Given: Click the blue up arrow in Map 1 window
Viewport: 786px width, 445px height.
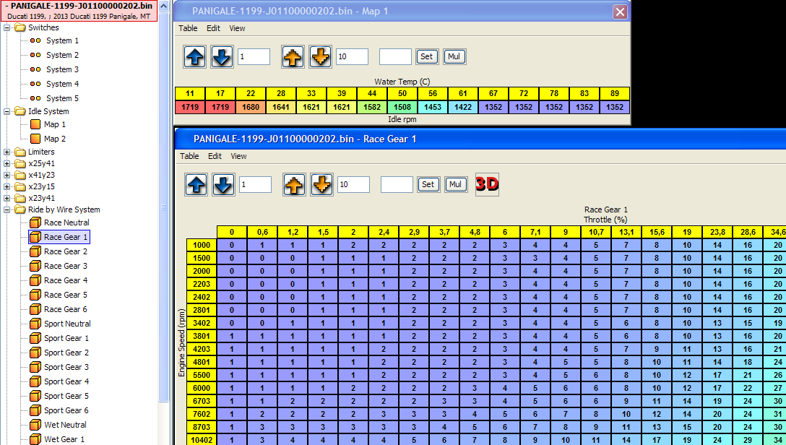Looking at the screenshot, I should pos(195,56).
